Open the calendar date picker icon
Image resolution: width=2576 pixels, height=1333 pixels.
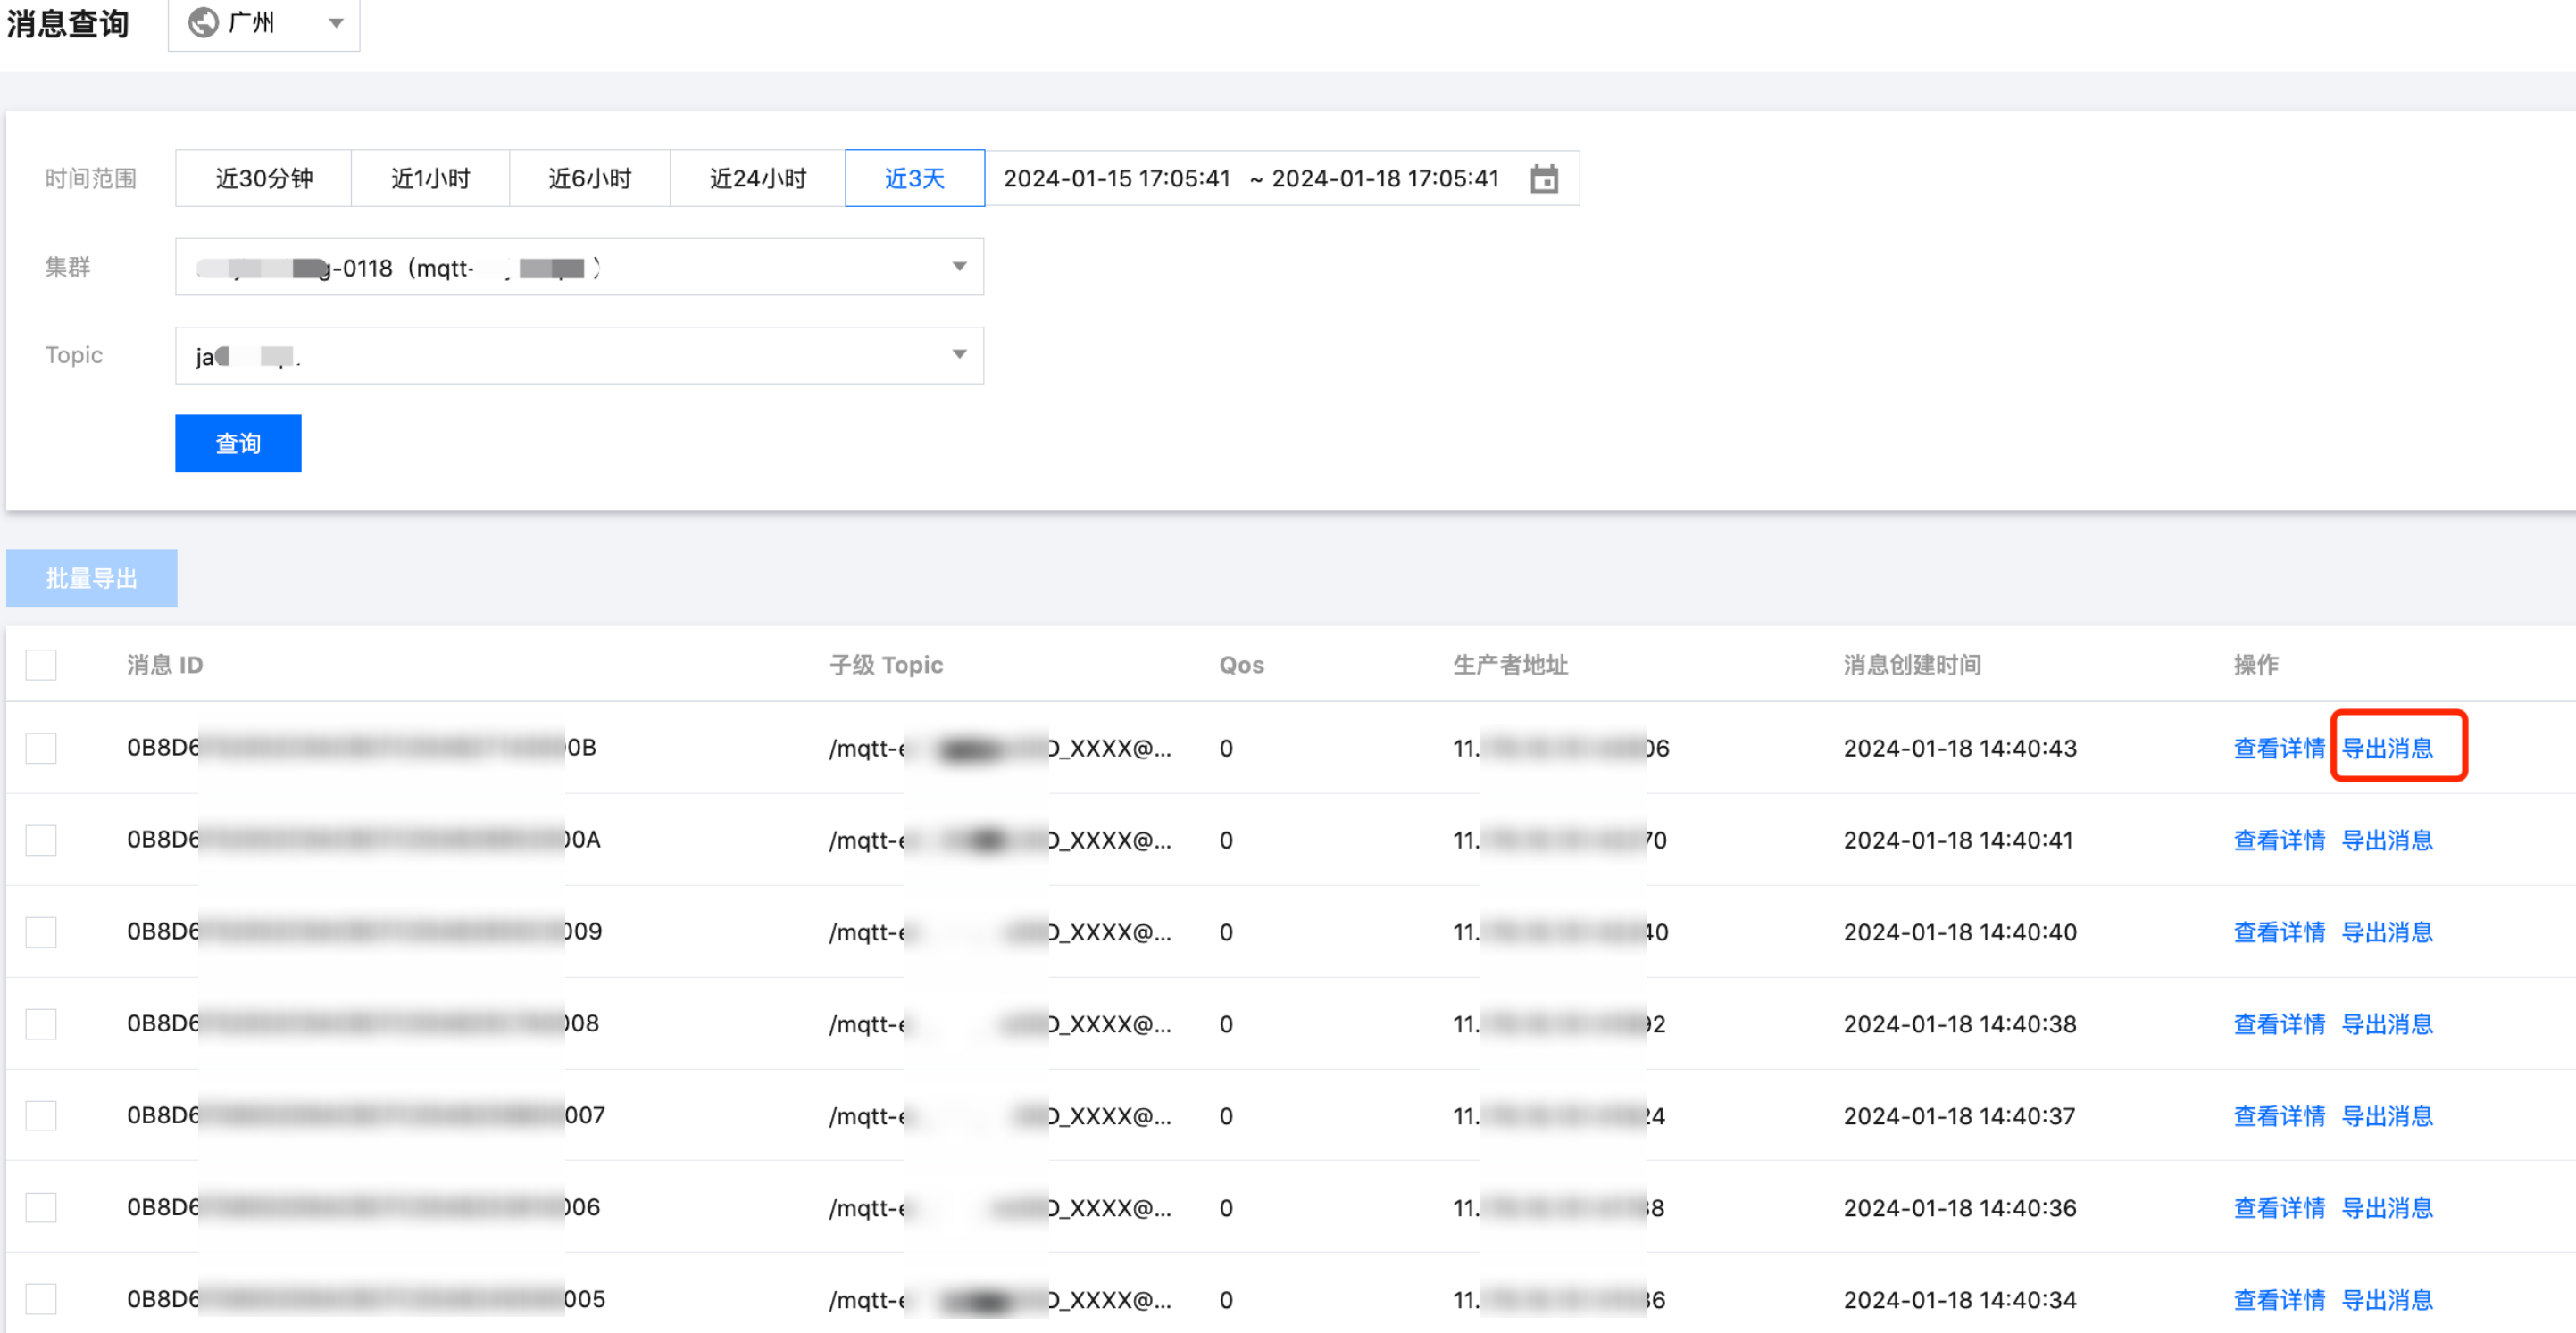coord(1543,178)
